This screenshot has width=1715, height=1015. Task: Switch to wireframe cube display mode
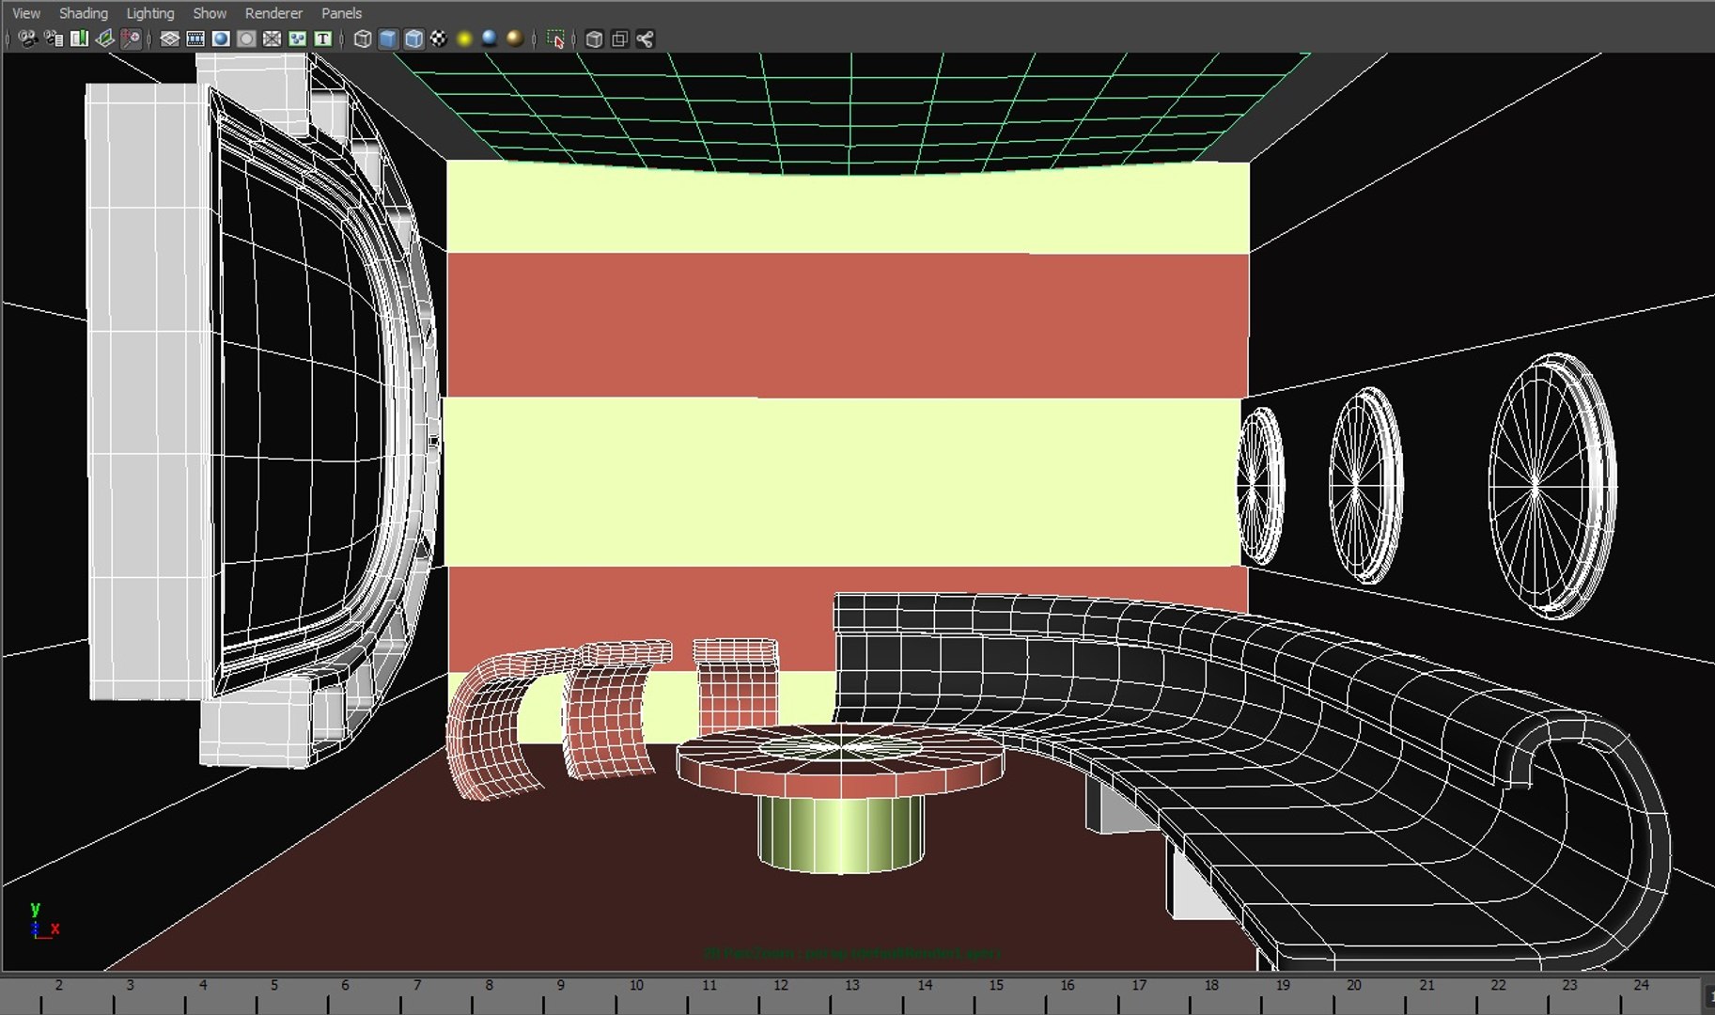pos(363,39)
